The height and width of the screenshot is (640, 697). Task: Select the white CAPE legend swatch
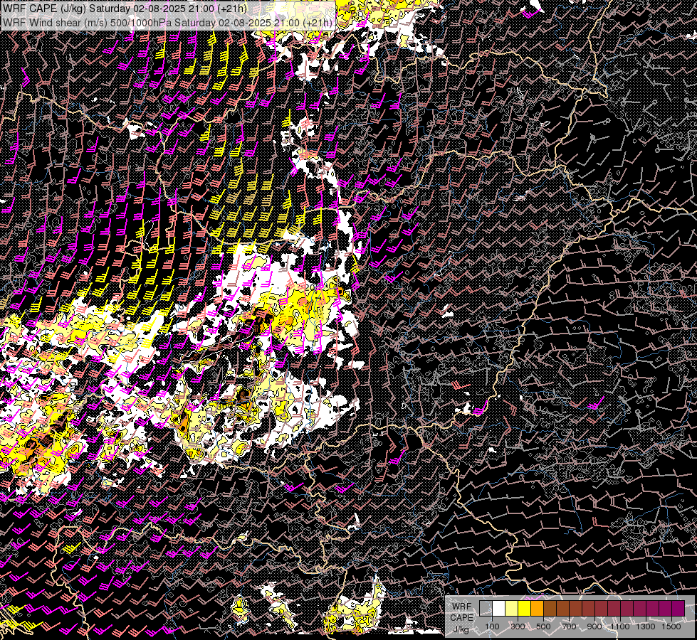(x=499, y=608)
